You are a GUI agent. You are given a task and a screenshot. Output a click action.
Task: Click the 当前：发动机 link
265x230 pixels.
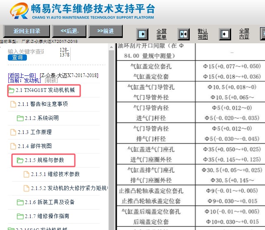coord(24,80)
